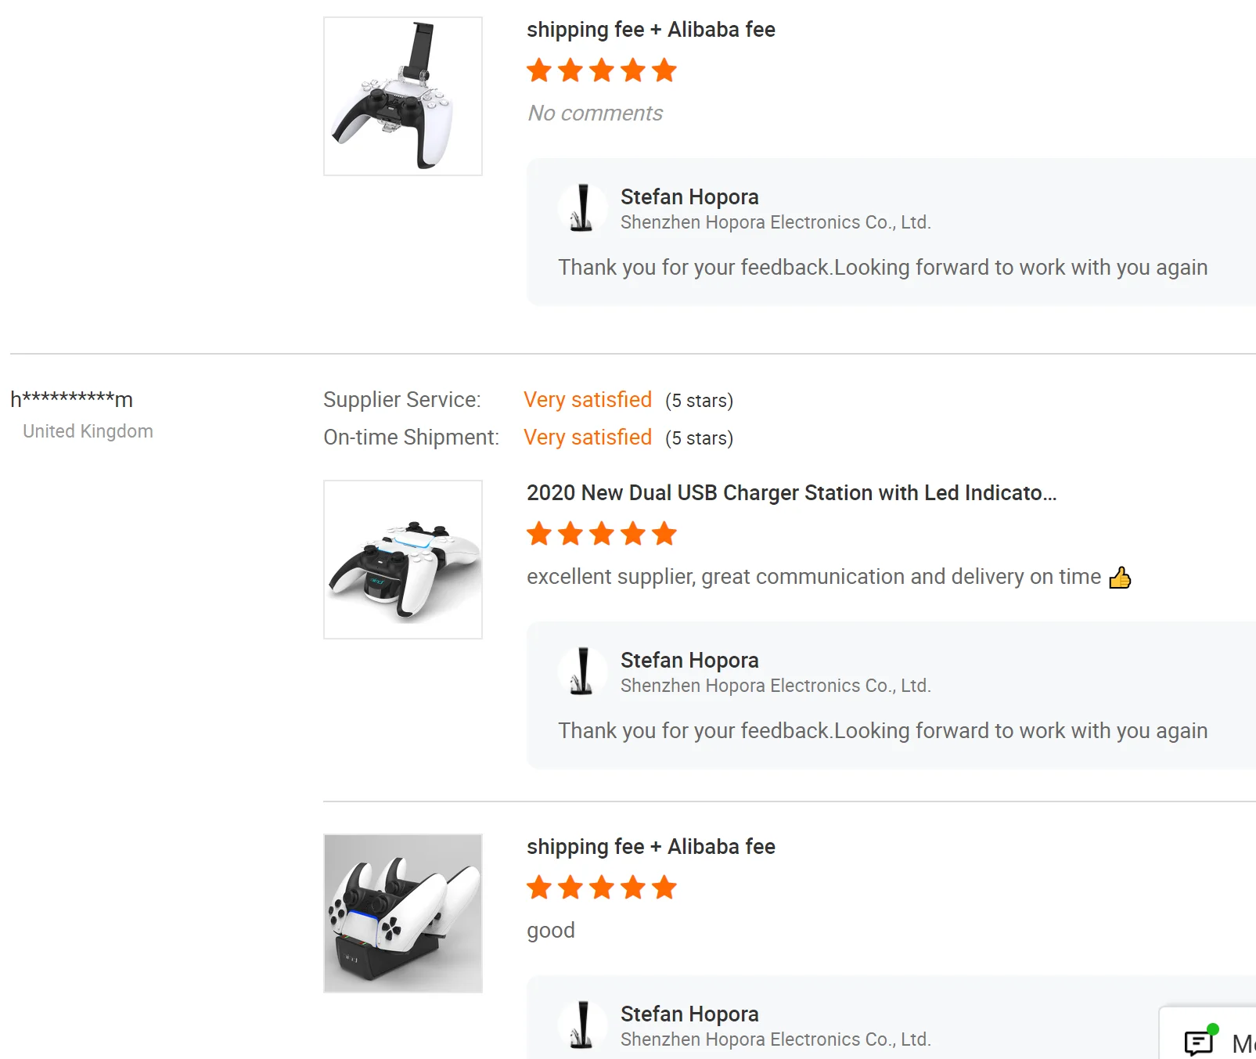
Task: Click the chat message icon
Action: tap(1199, 1042)
